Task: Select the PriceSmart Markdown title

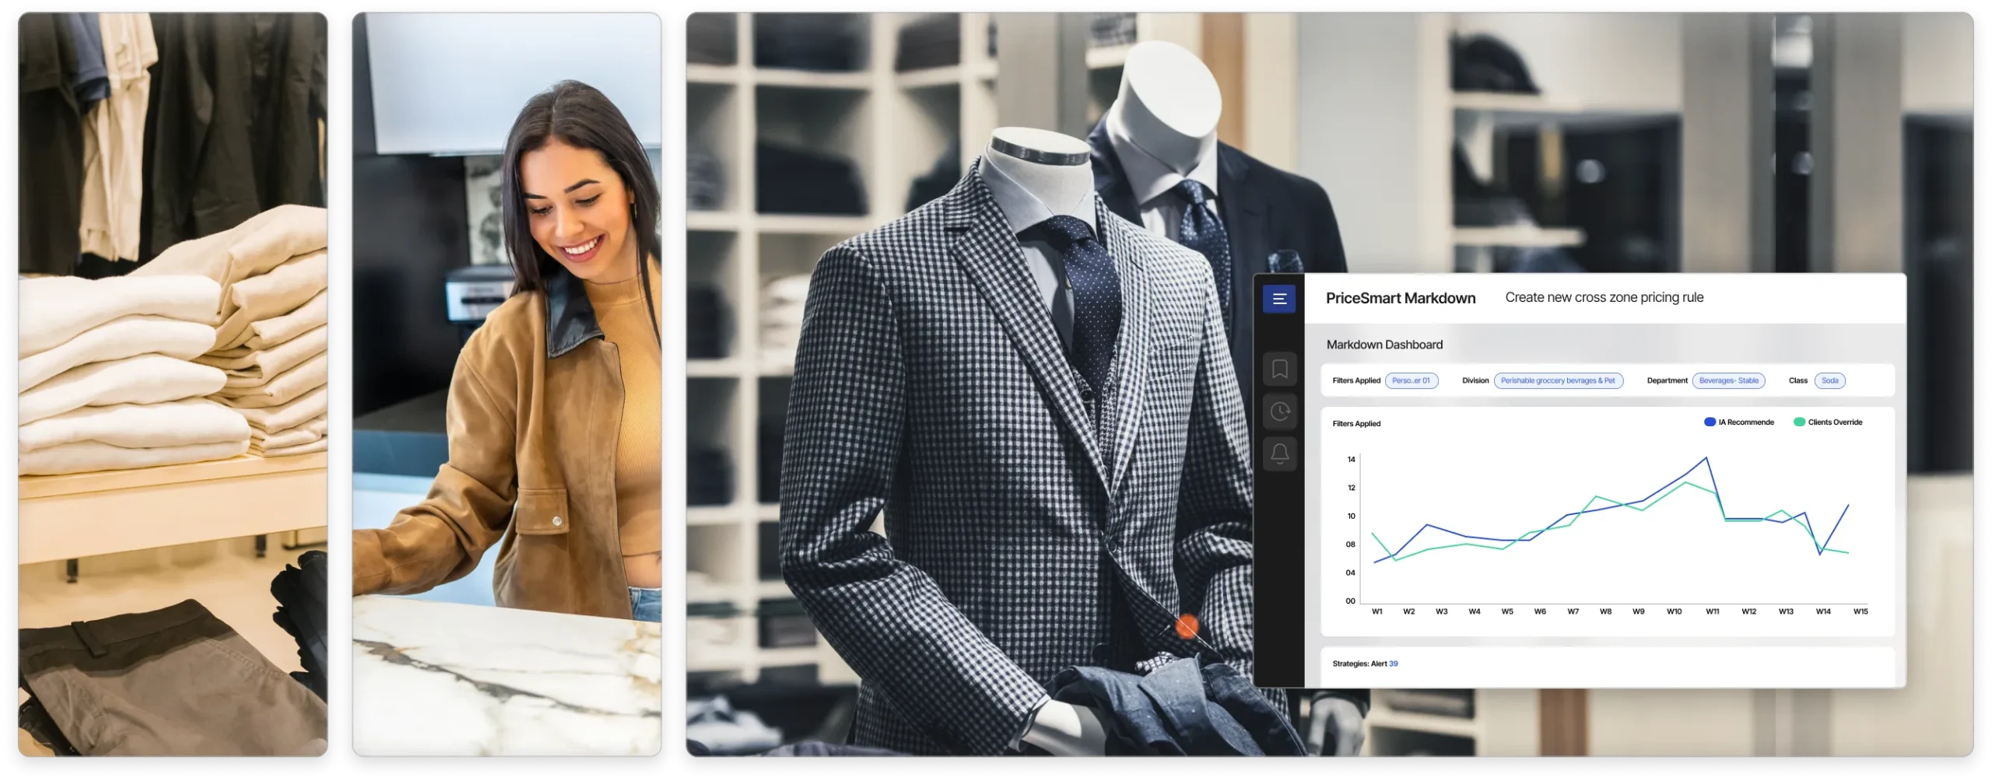Action: click(x=1400, y=298)
